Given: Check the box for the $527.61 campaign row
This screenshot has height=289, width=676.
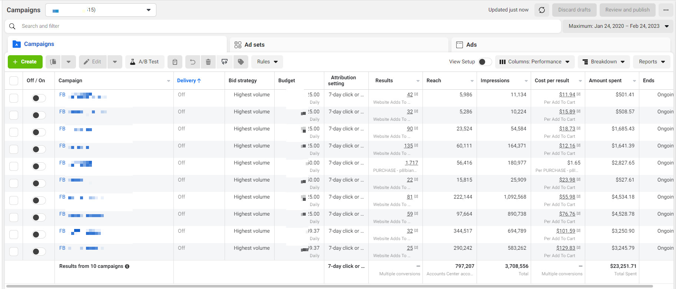Looking at the screenshot, I should click(14, 183).
